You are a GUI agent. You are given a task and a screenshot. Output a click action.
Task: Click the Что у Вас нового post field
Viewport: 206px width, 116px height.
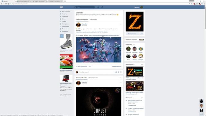97,72
